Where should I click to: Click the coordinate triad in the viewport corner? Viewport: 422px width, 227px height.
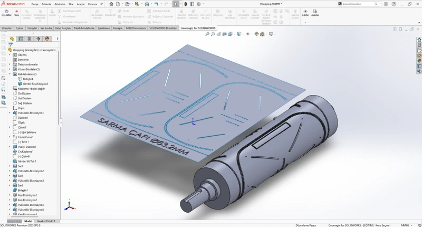[69, 205]
